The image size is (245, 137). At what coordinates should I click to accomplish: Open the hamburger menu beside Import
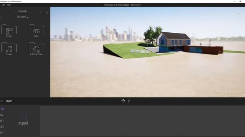(x=2, y=101)
